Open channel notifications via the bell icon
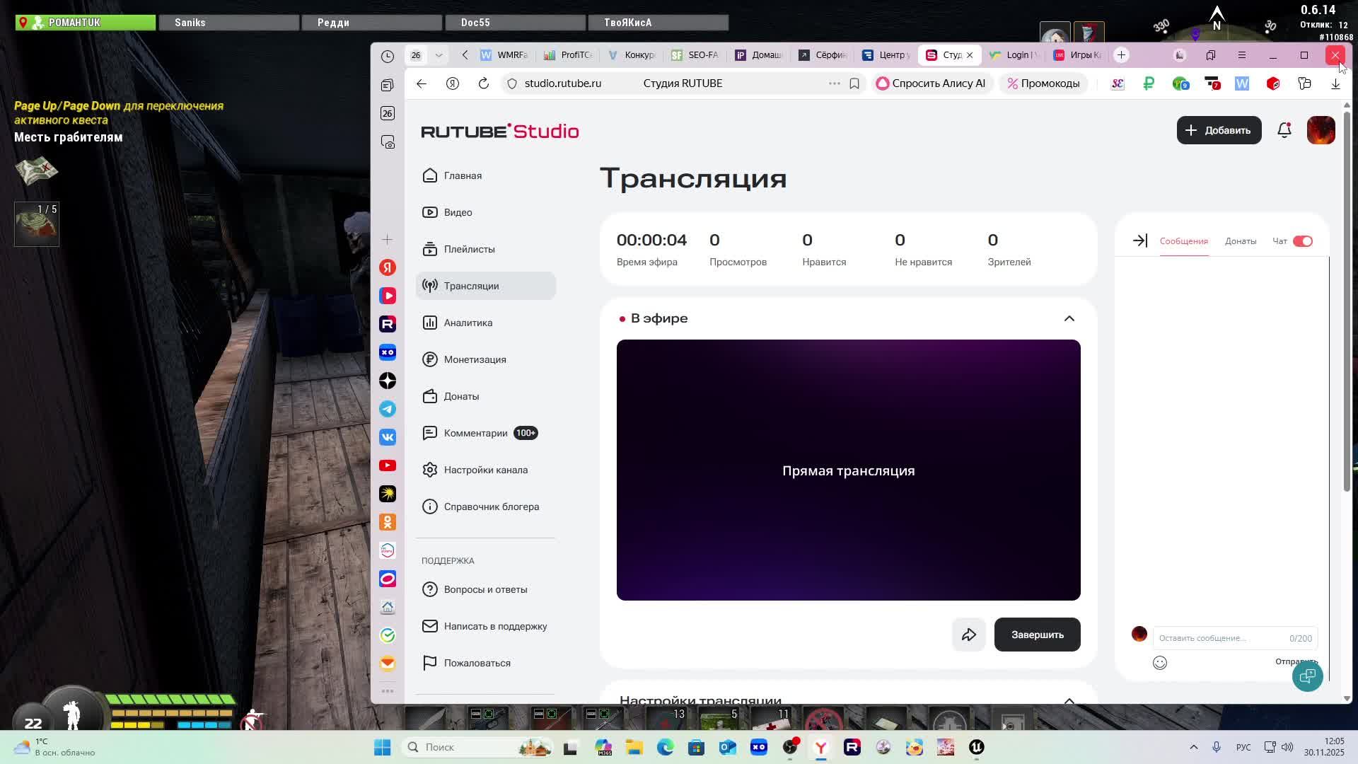Viewport: 1358px width, 764px height. pyautogui.click(x=1283, y=130)
